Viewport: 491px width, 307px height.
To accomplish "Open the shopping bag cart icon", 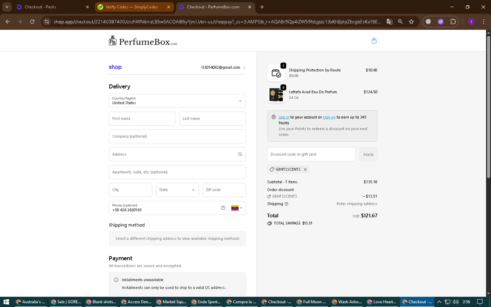I will tap(374, 41).
